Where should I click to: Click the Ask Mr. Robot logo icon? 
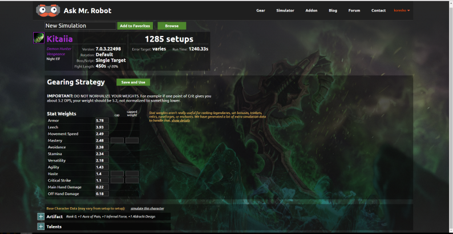coord(48,10)
